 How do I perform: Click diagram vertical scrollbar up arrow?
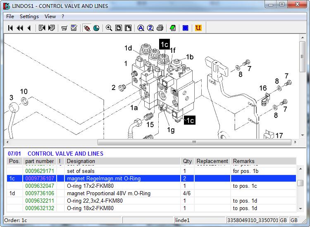[x=303, y=37]
